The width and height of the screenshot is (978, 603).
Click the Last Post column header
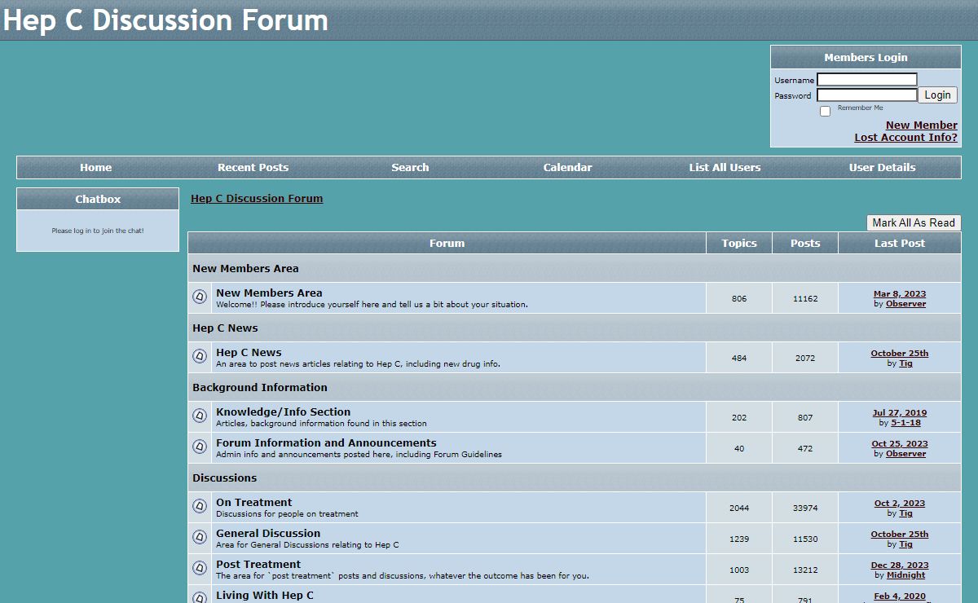900,243
